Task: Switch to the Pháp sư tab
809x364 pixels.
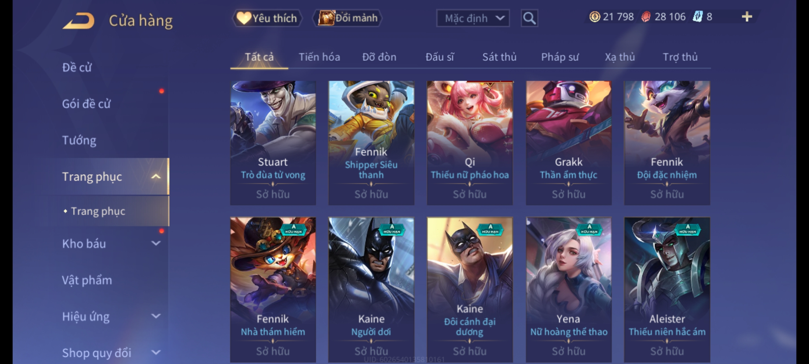Action: (x=560, y=57)
